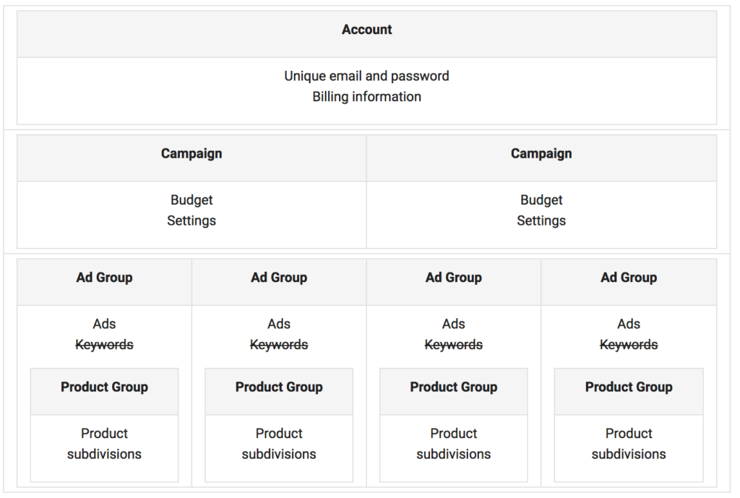The width and height of the screenshot is (740, 498).
Task: Click the struck-through Keywords in the second Ad Group
Action: coord(279,344)
